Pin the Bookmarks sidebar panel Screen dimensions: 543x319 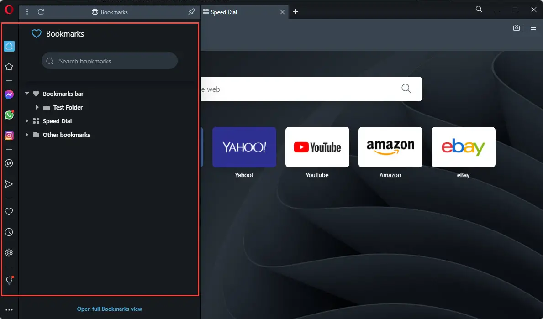coord(191,12)
